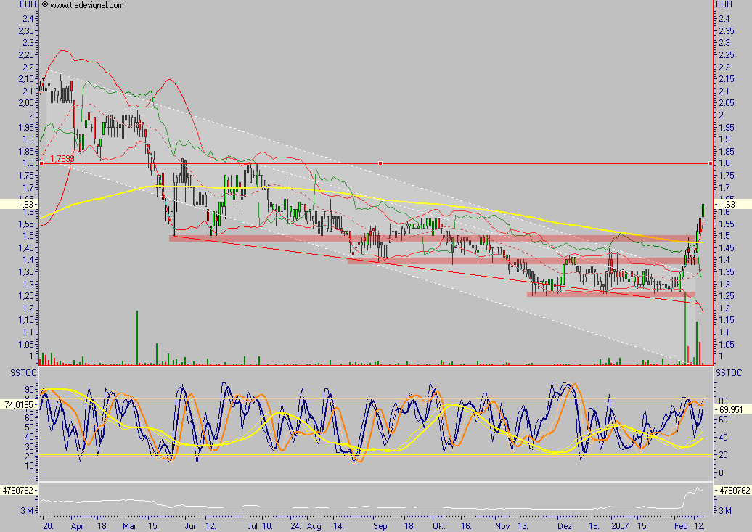Click the '16.' date label after Okt

[466, 525]
